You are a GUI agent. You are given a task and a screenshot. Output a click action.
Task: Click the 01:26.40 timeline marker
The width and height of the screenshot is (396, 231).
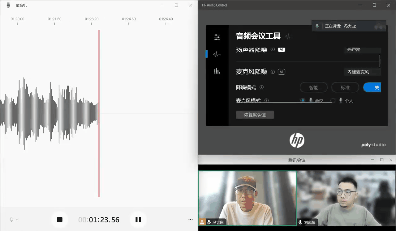166,19
